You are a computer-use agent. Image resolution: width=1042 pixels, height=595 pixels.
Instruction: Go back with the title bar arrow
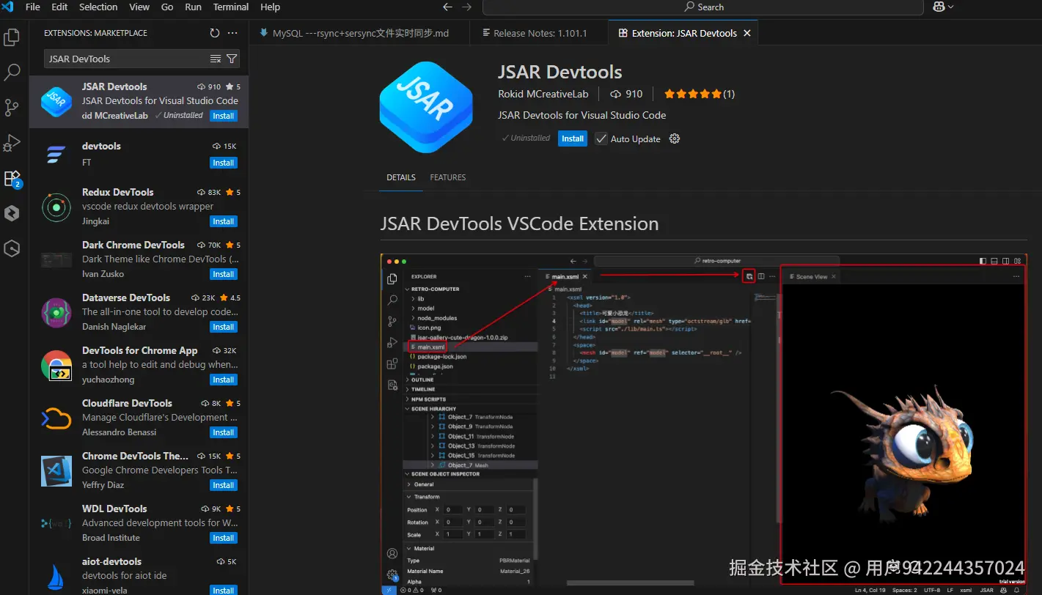448,7
